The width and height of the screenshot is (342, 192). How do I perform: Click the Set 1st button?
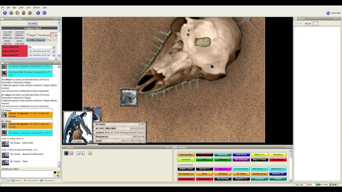7,32
